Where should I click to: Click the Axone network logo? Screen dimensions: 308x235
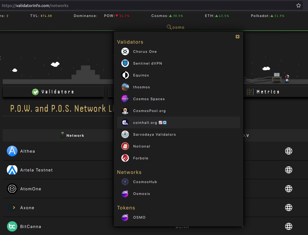coord(12,208)
